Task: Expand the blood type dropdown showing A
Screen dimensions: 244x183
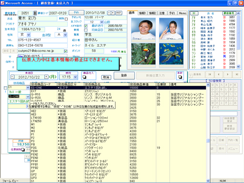Action: (65, 35)
